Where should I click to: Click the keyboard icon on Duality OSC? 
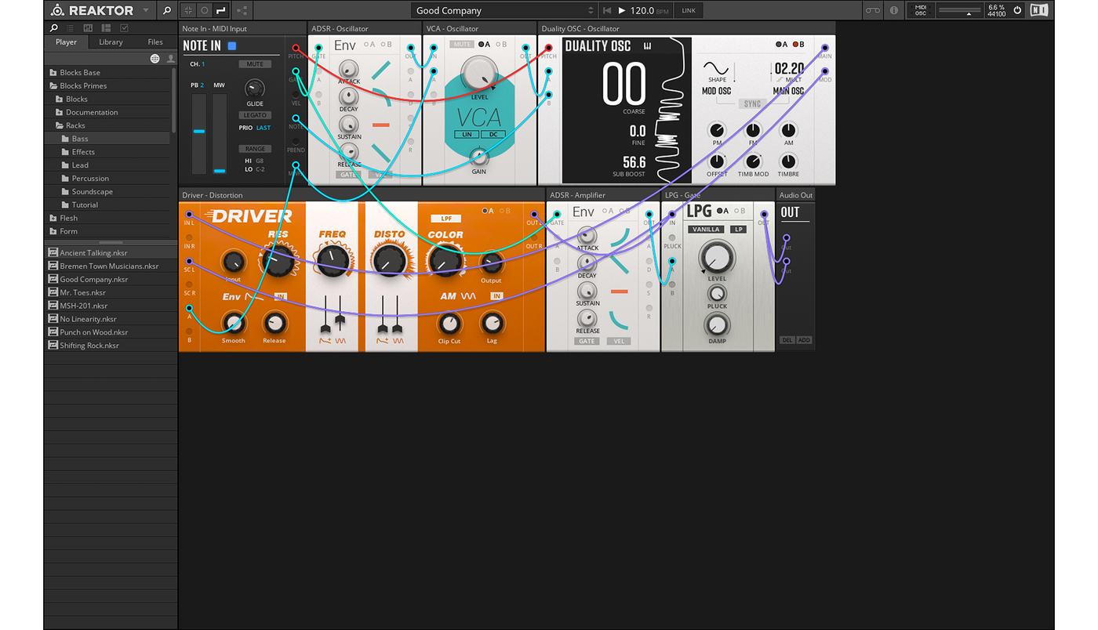click(x=648, y=46)
